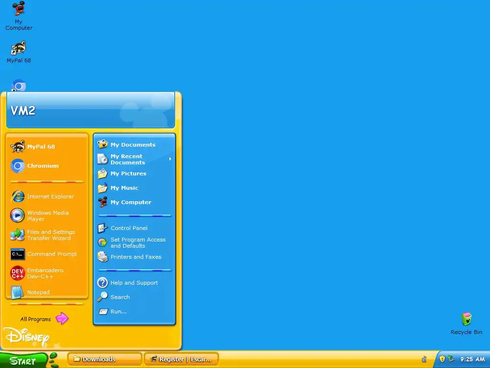Image resolution: width=490 pixels, height=368 pixels.
Task: Launch MyPal 68 desktop shortcut
Action: click(19, 52)
